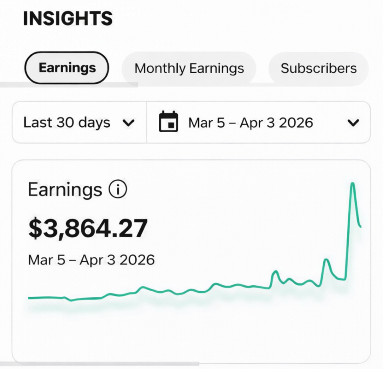Open the Subscribers tab
This screenshot has height=369, width=383.
[319, 68]
